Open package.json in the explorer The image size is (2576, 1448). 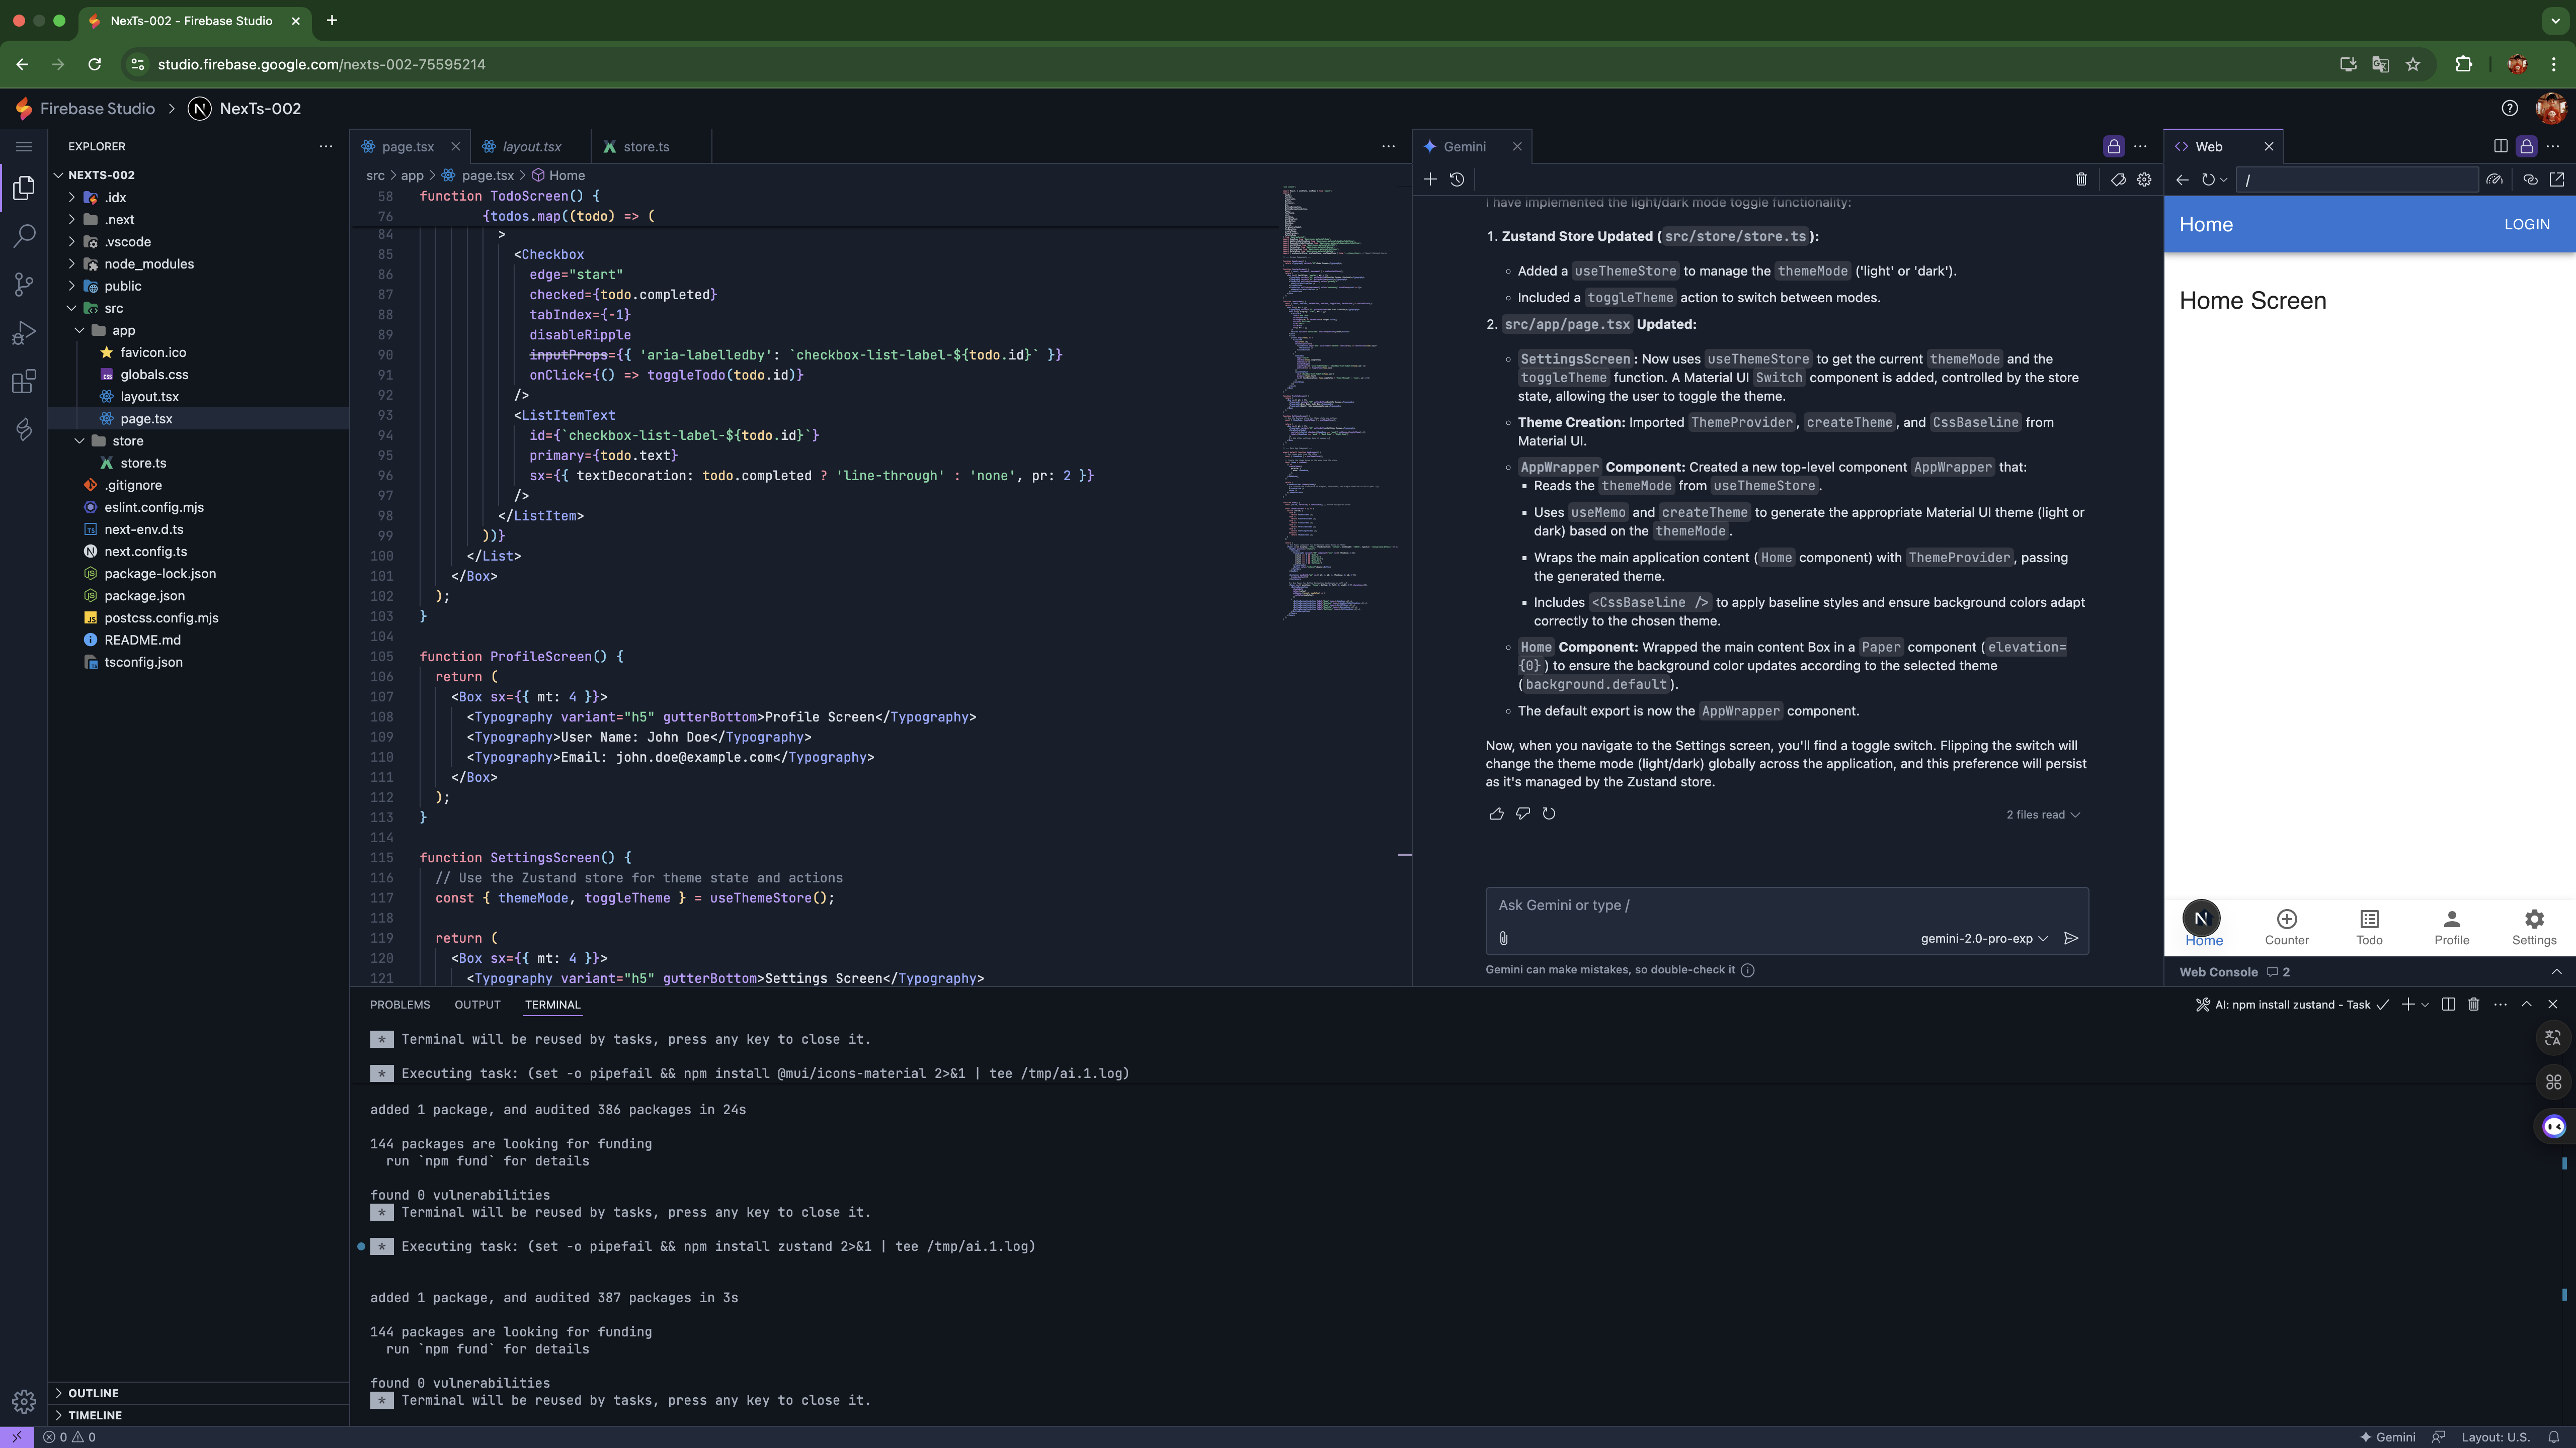144,596
